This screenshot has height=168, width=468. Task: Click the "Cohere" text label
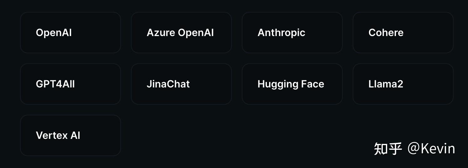click(386, 33)
